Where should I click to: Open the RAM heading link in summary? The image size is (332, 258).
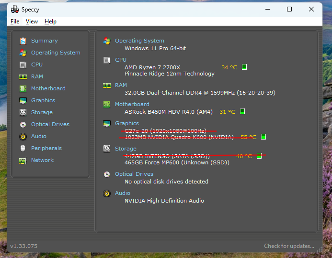(x=121, y=86)
